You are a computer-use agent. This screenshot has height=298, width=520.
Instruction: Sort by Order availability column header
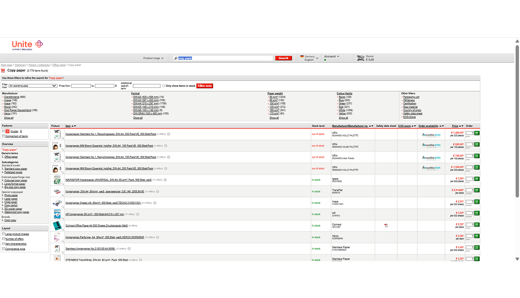click(428, 126)
